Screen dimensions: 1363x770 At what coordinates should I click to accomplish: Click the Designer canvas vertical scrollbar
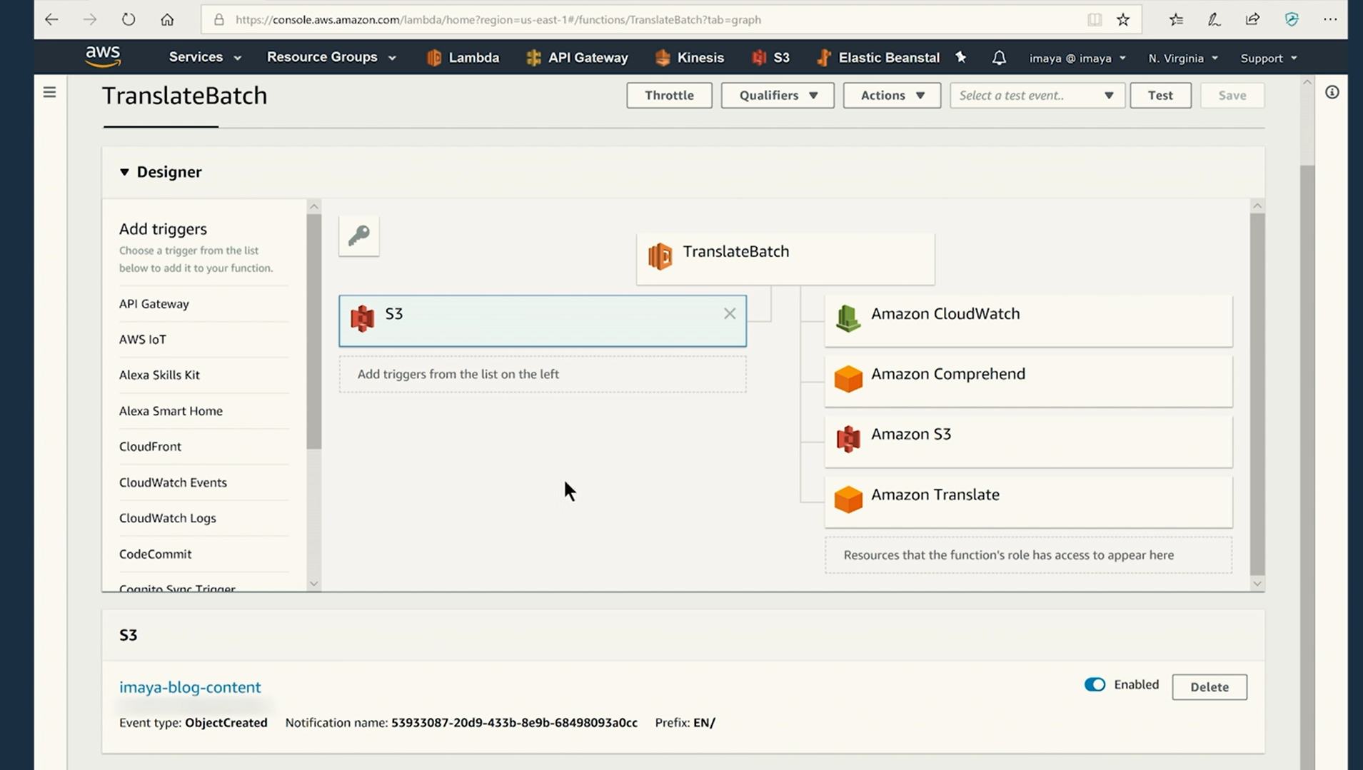pos(1257,394)
